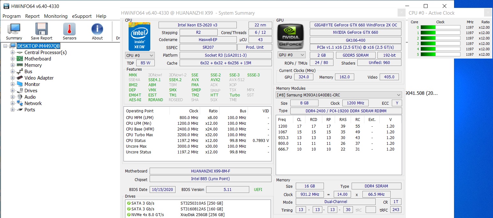The height and width of the screenshot is (218, 493).
Task: Click the Dual-Channel memory mode field
Action: (335, 202)
